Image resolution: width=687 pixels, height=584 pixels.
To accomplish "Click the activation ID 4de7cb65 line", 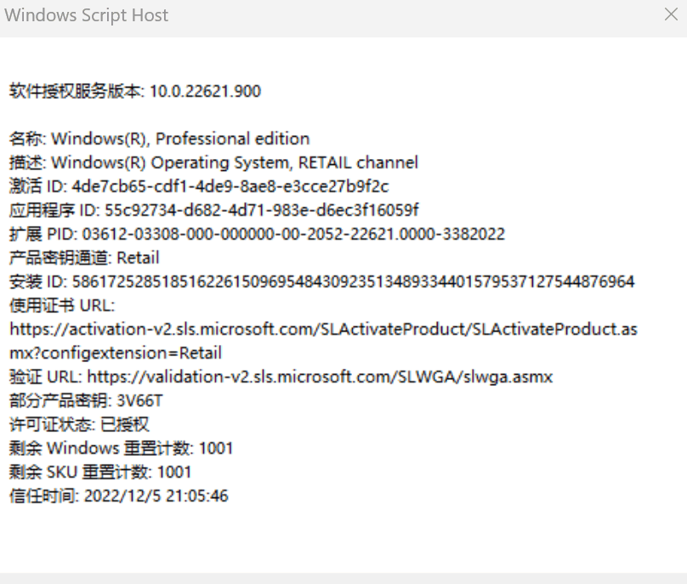I will (x=199, y=186).
